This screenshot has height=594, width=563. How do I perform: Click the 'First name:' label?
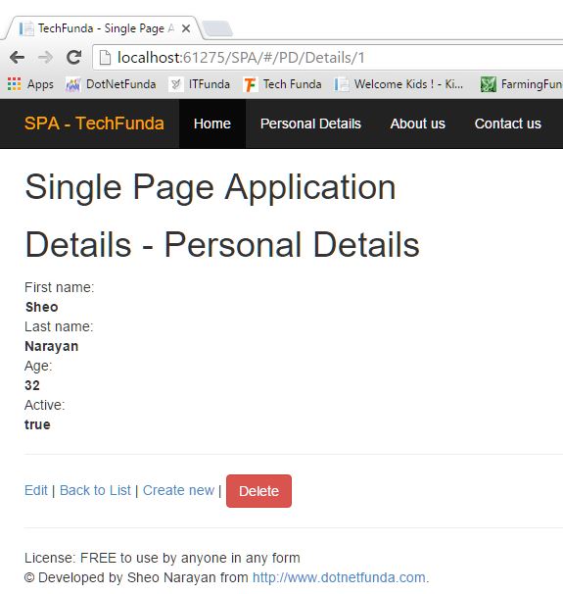coord(60,287)
